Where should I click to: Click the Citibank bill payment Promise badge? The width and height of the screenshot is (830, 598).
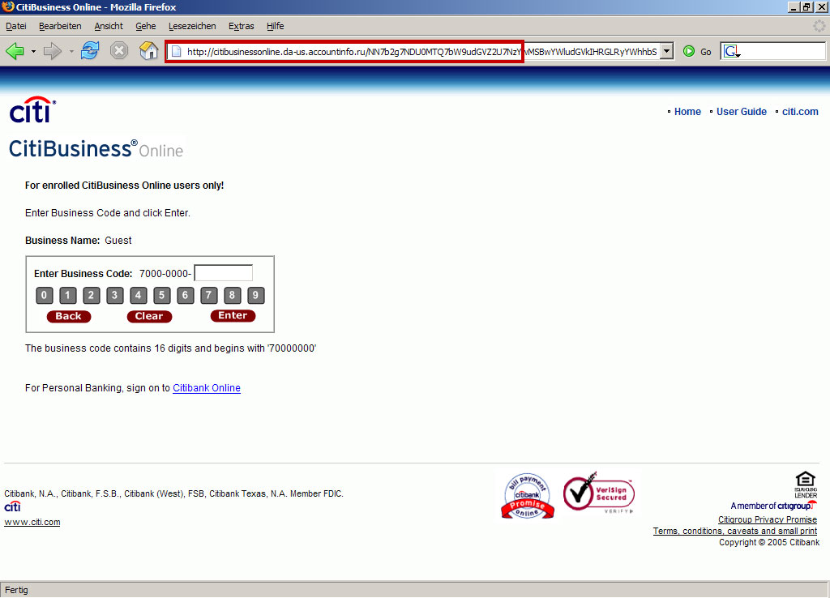[527, 496]
